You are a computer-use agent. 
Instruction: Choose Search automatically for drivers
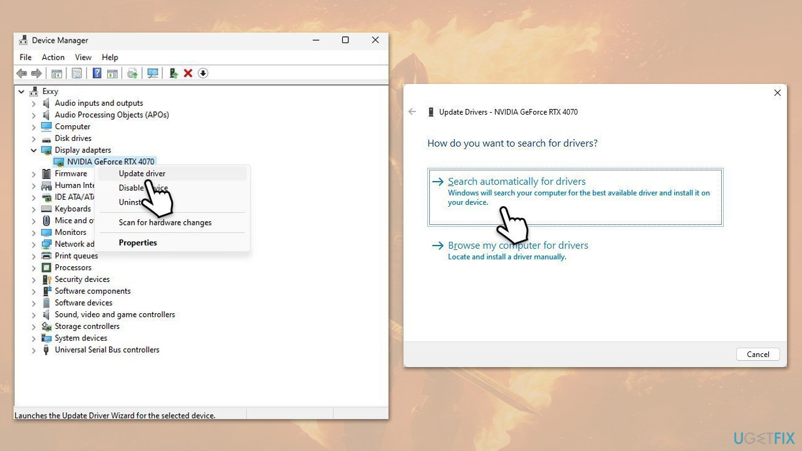[516, 182]
